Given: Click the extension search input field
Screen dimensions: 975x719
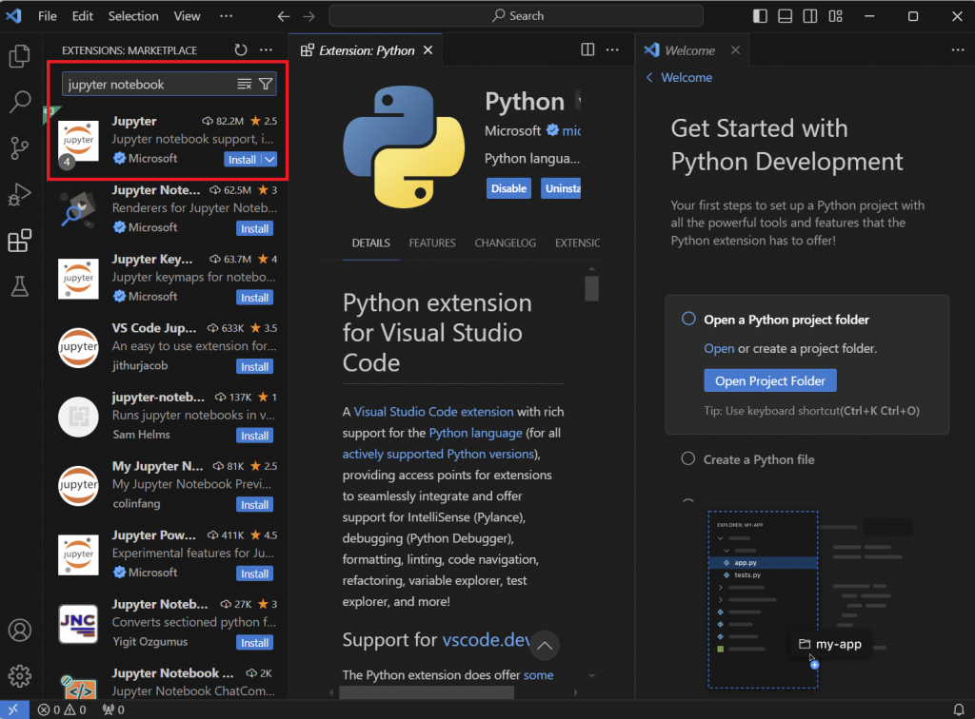Looking at the screenshot, I should pyautogui.click(x=148, y=85).
